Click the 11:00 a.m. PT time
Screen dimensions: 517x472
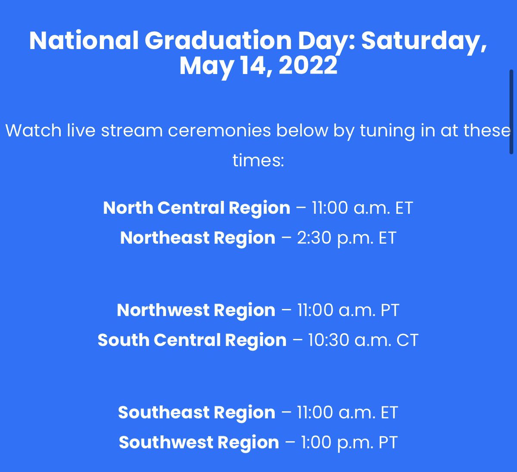[348, 310]
